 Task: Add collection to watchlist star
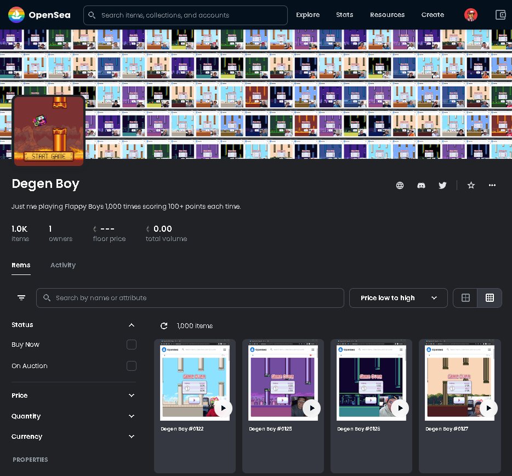(471, 185)
